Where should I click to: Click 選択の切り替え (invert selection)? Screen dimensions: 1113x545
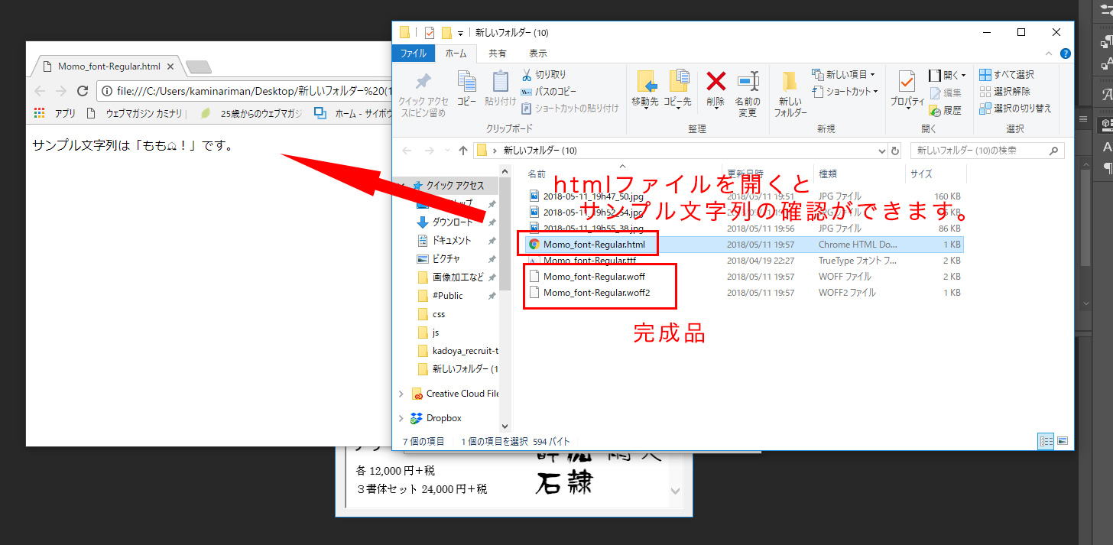[1015, 109]
